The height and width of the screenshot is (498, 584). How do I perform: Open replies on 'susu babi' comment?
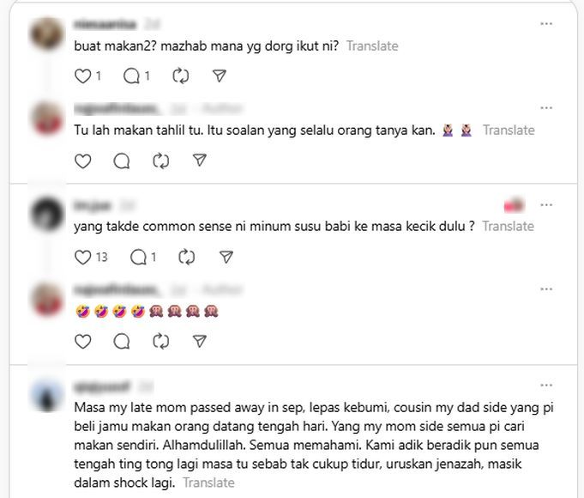click(138, 258)
